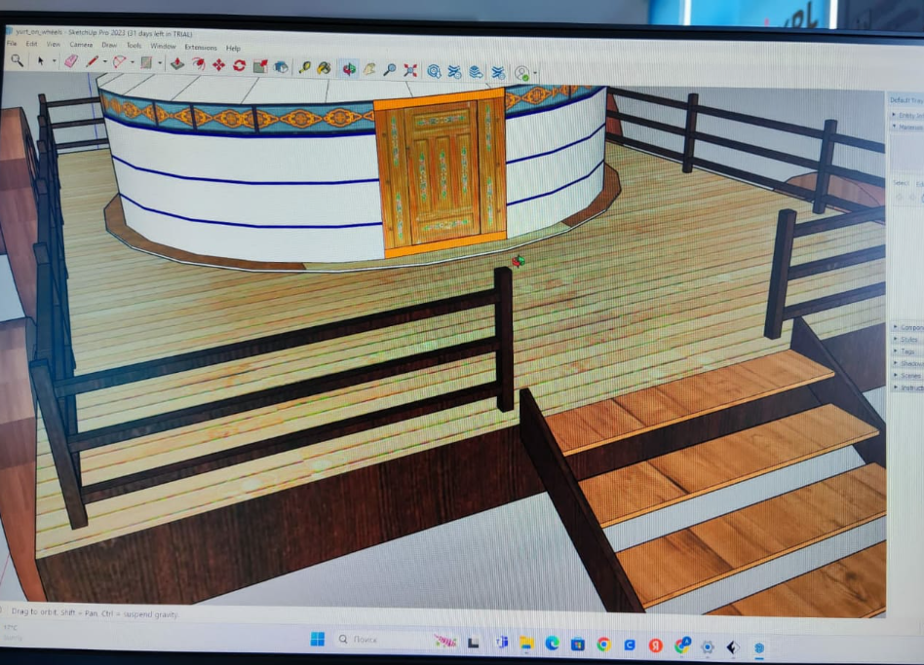Open the account icon dropdown arrow

pos(535,74)
